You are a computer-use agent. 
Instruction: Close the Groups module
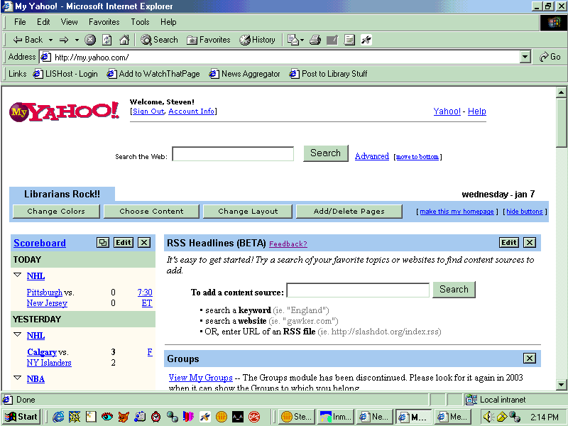pos(530,359)
